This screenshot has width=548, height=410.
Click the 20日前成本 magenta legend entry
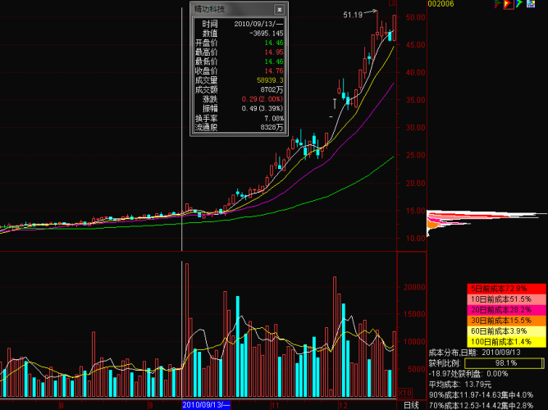click(506, 310)
